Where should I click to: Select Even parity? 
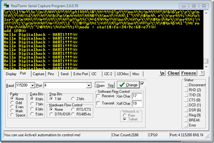coord(17,107)
